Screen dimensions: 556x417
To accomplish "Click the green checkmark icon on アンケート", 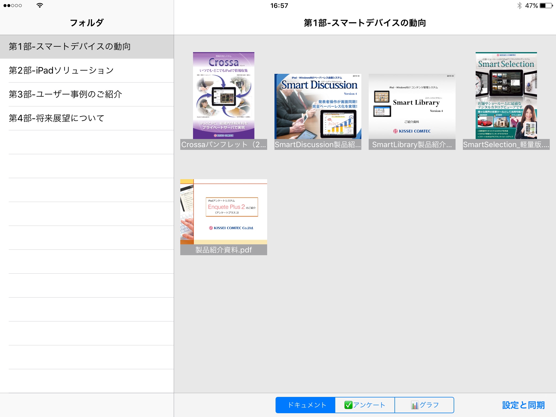I will 348,405.
